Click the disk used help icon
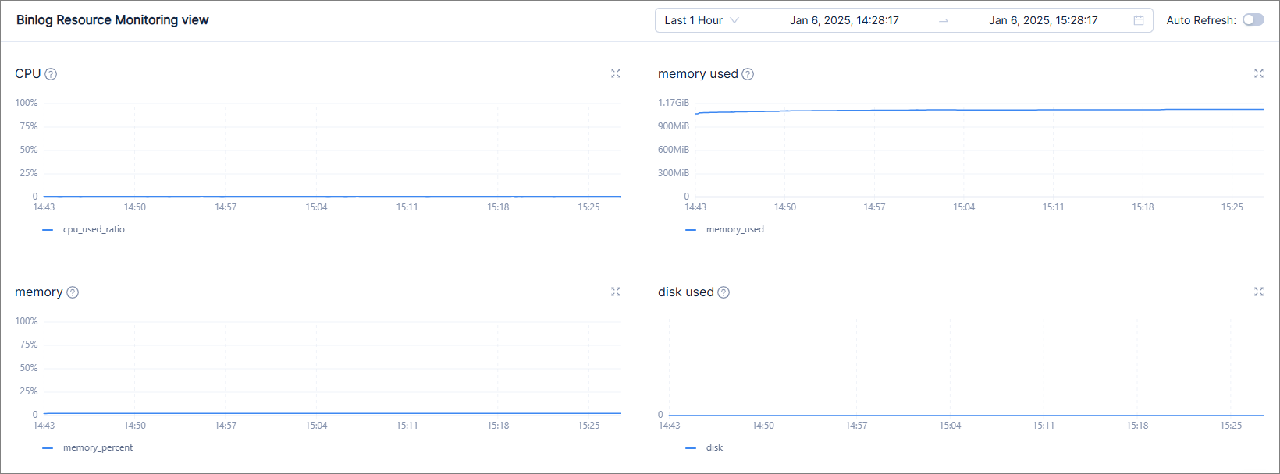This screenshot has height=474, width=1280. tap(724, 292)
